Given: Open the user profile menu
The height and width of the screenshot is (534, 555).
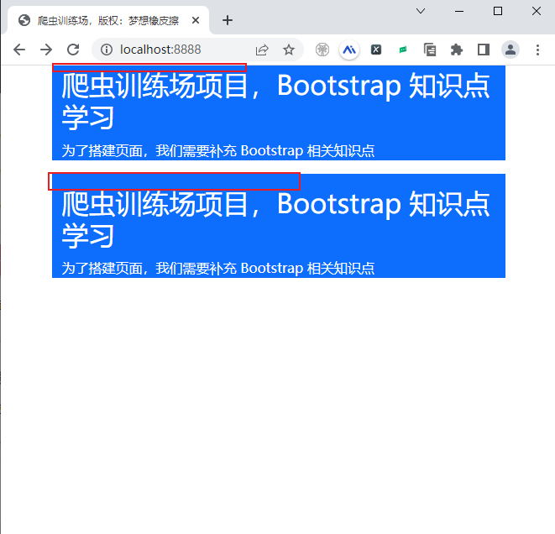Looking at the screenshot, I should coord(510,50).
